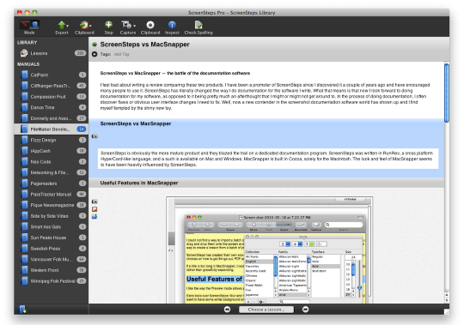464x325 pixels.
Task: Select the Vancouver Folk Mu... manual
Action: point(51,260)
